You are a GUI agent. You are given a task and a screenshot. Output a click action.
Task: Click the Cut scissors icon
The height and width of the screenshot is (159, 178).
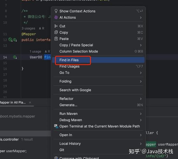coord(56,26)
